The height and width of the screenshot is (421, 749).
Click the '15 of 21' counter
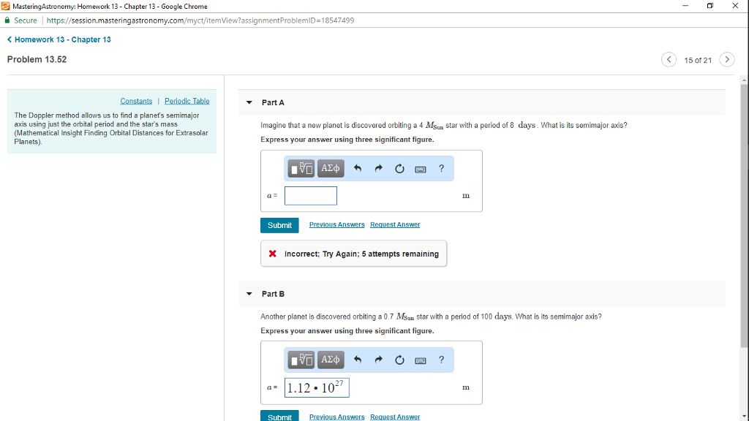(698, 60)
